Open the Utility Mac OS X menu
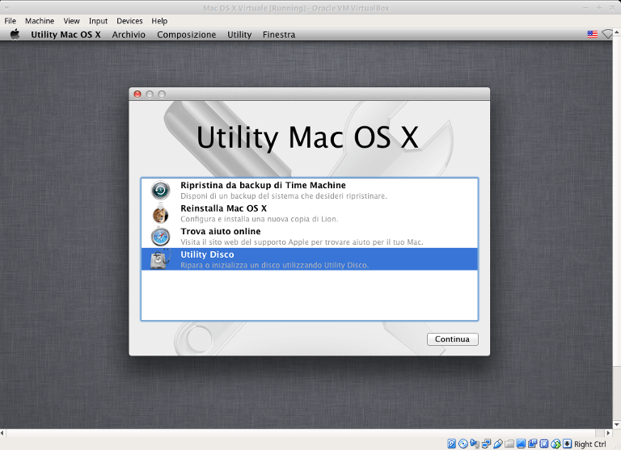The width and height of the screenshot is (621, 450). coord(65,35)
